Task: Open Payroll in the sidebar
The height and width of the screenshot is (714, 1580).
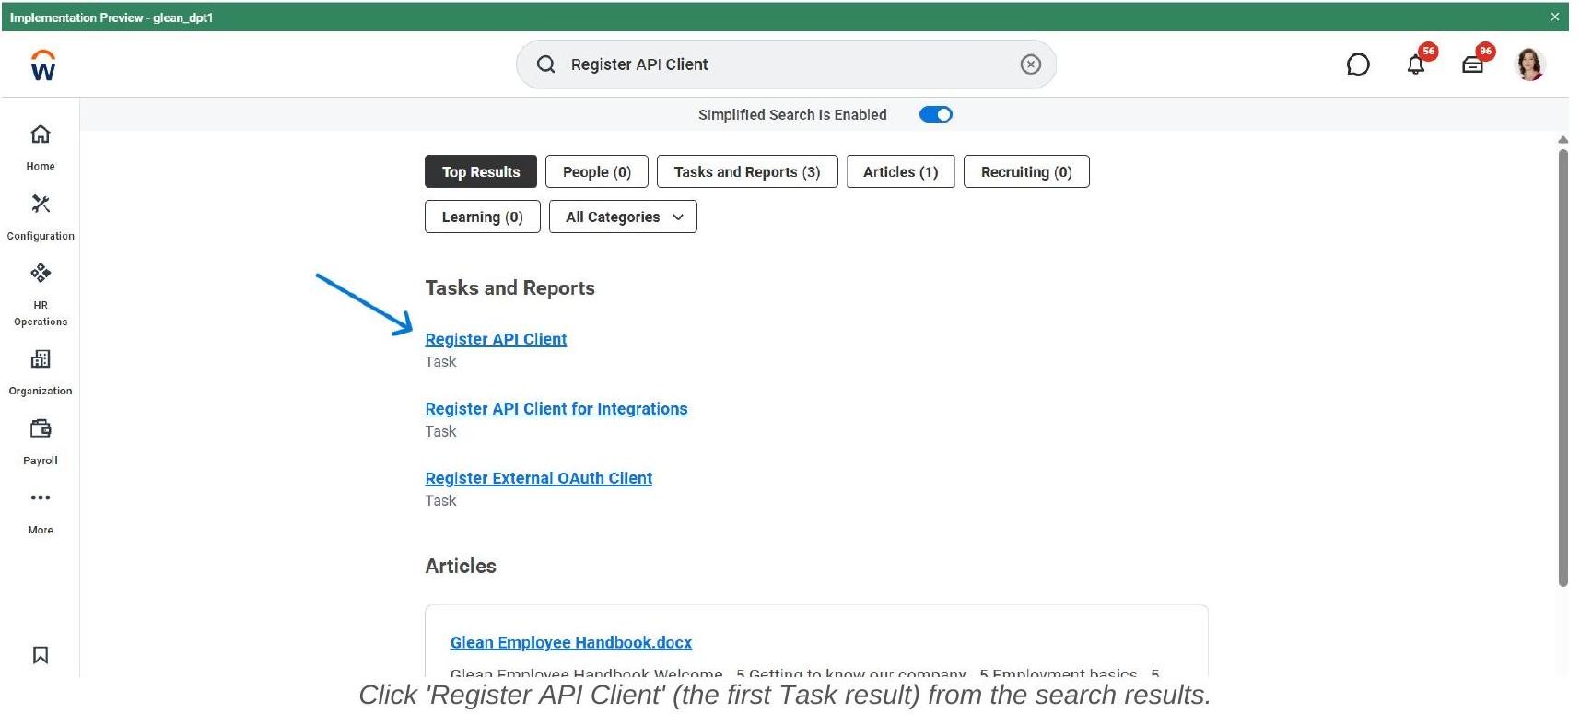Action: (x=41, y=442)
